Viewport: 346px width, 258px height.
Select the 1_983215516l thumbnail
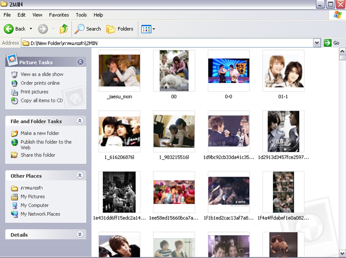point(174,131)
